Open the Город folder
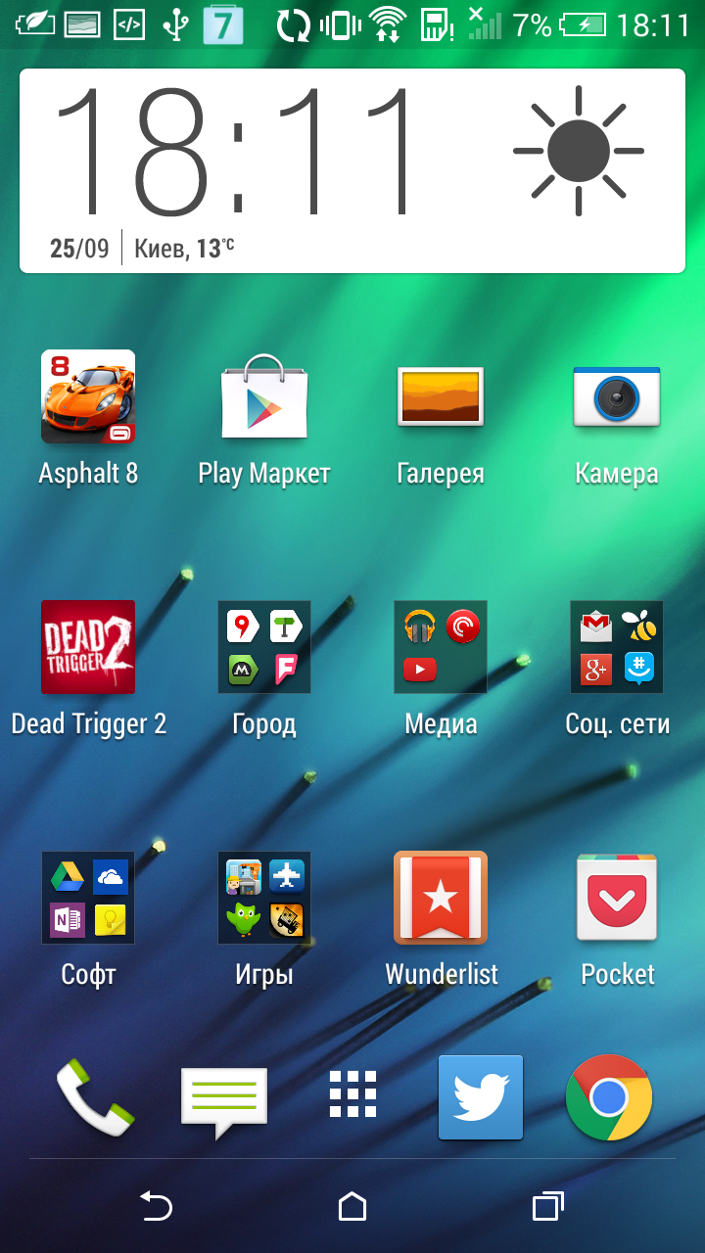 (x=264, y=647)
